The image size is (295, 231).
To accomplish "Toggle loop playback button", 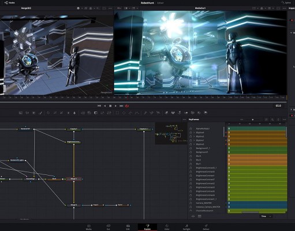I will (x=127, y=106).
